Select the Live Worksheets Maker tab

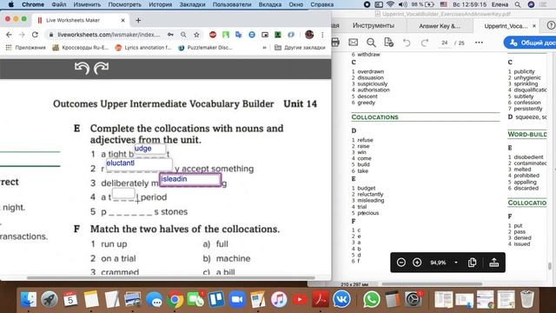(x=81, y=20)
